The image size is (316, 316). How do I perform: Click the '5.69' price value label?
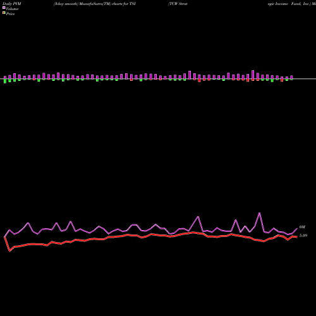[303, 236]
